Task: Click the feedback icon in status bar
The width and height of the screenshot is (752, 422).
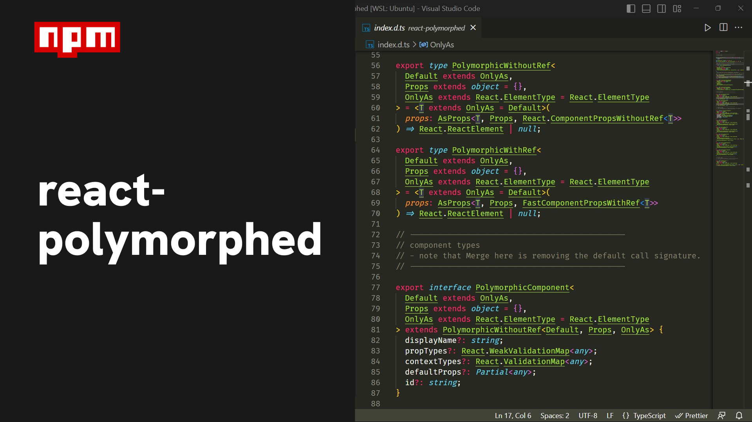Action: 722,415
